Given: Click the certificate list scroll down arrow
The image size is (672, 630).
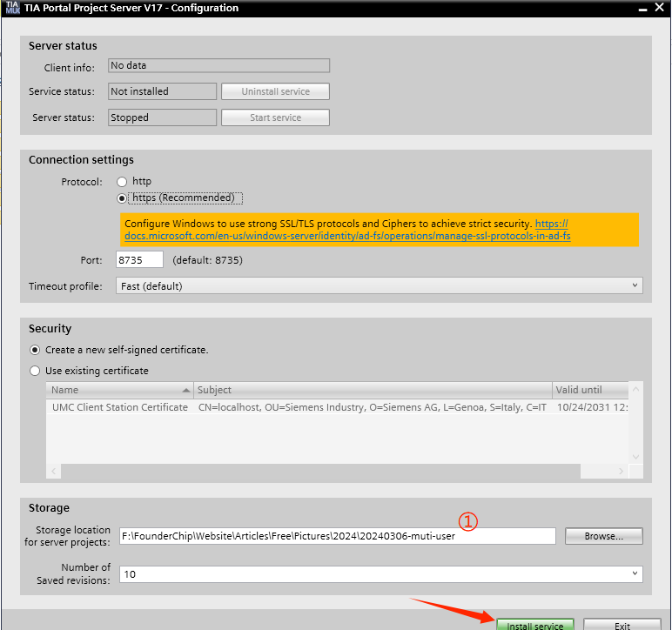Looking at the screenshot, I should point(635,457).
